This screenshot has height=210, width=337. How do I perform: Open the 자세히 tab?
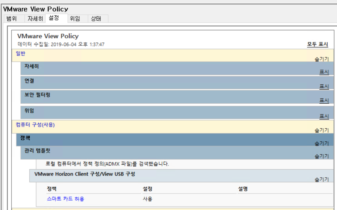pyautogui.click(x=35, y=19)
